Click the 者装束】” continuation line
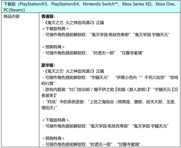The image size is (181, 148). click(x=49, y=95)
